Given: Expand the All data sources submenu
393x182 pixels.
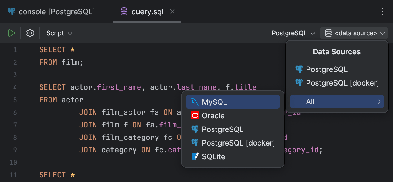Looking at the screenshot, I should [x=337, y=102].
